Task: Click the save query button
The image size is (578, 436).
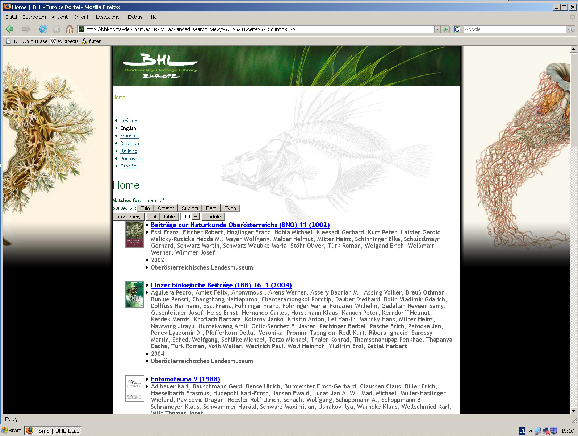Action: [129, 217]
